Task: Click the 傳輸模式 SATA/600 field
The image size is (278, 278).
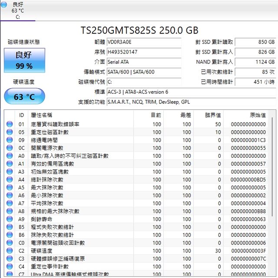Action: click(x=143, y=72)
